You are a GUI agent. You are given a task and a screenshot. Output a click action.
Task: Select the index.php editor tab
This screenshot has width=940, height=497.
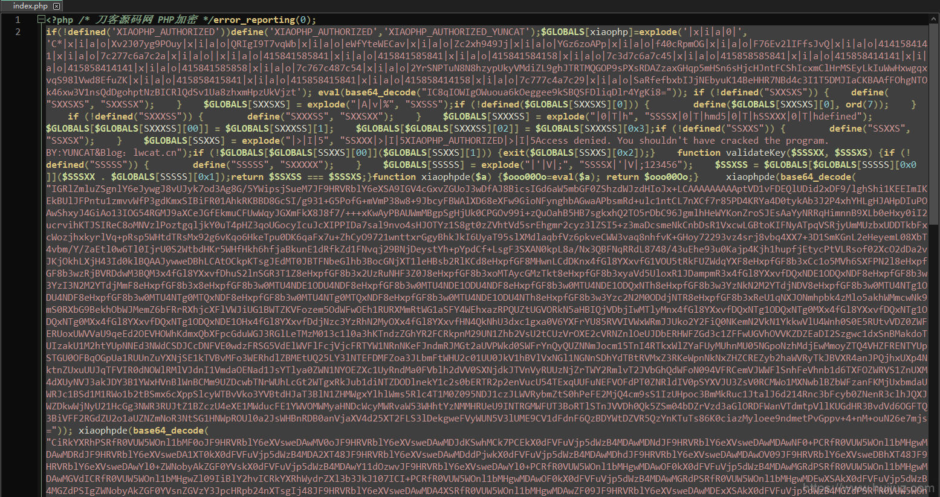[30, 5]
